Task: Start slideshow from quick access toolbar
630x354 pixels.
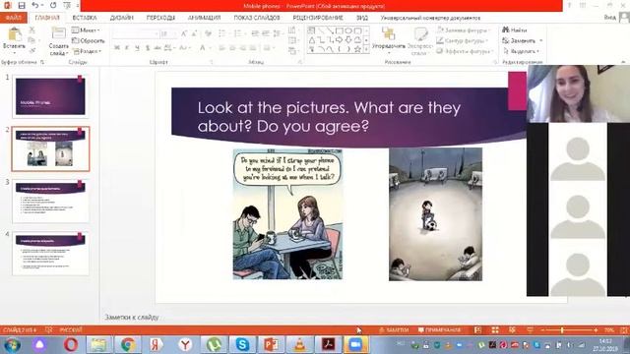Action: click(x=67, y=5)
